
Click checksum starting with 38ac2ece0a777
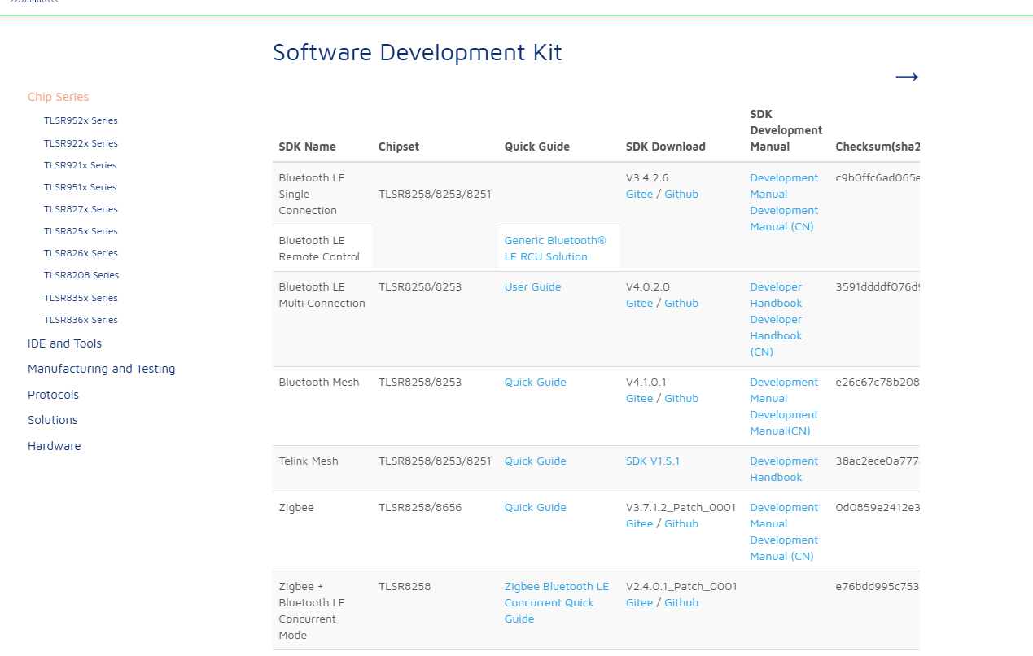tap(878, 461)
